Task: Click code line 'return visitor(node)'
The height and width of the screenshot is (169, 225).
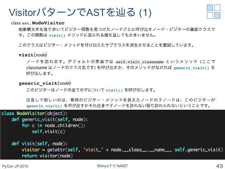Action: (x=47, y=156)
